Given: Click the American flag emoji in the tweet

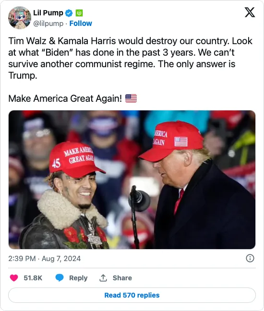Looking at the screenshot, I should click(x=131, y=98).
